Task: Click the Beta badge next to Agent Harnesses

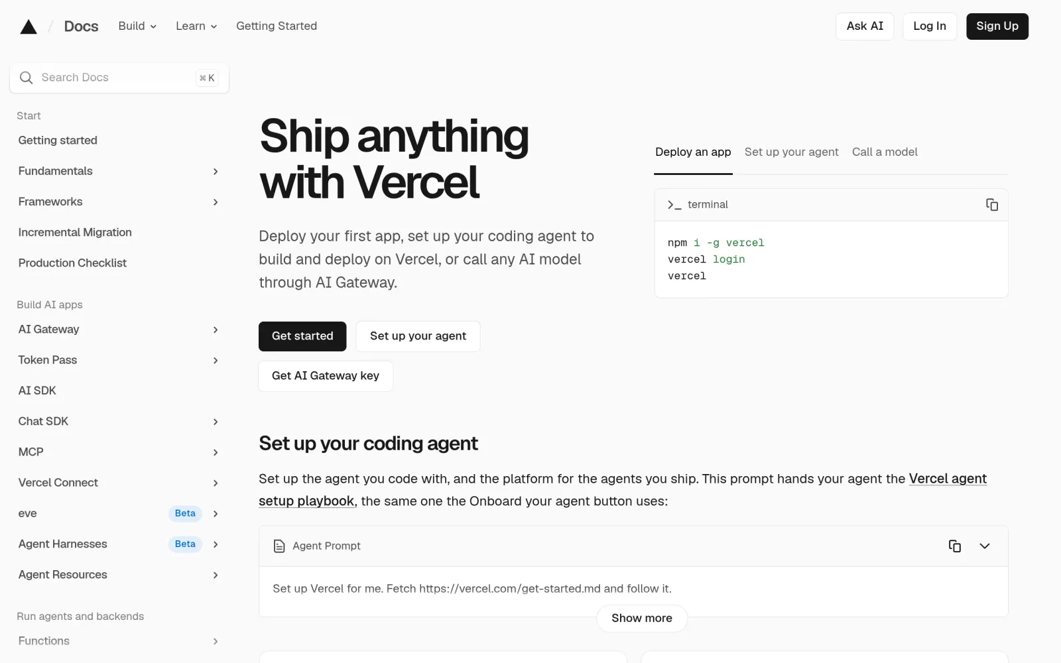Action: pyautogui.click(x=185, y=544)
